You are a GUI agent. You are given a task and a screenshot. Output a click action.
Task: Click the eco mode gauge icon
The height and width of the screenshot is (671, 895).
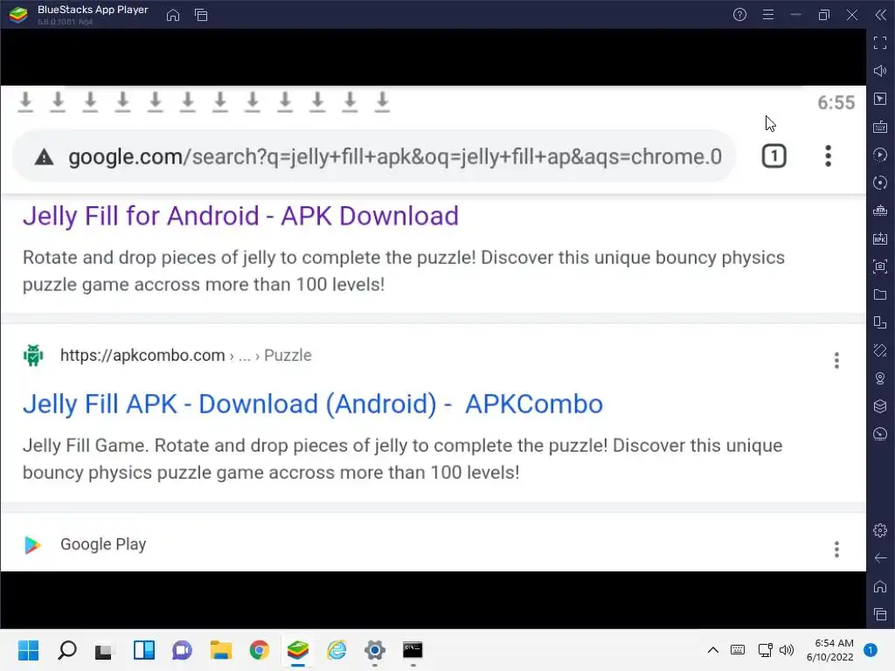tap(880, 434)
